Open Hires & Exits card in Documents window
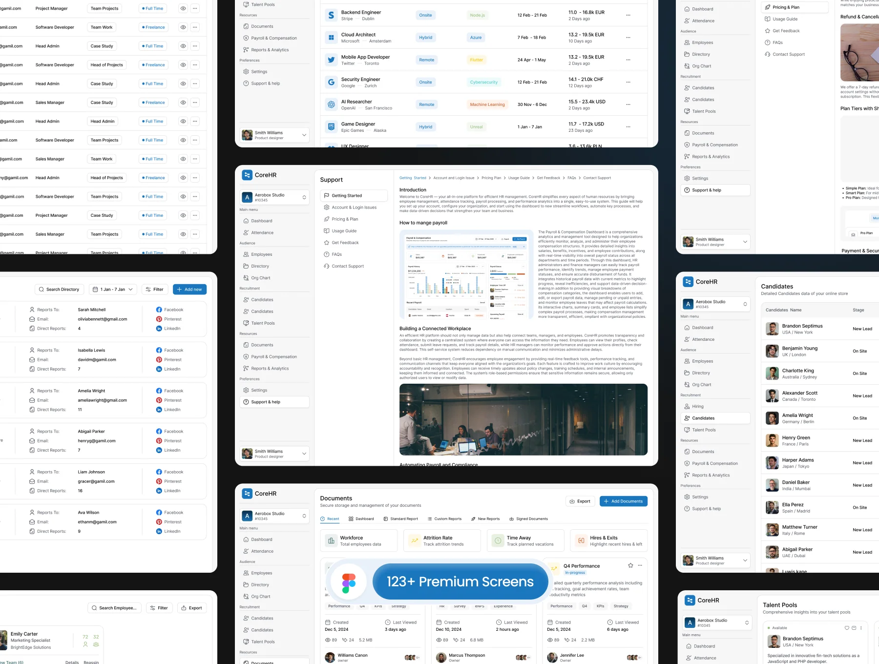 pyautogui.click(x=608, y=540)
